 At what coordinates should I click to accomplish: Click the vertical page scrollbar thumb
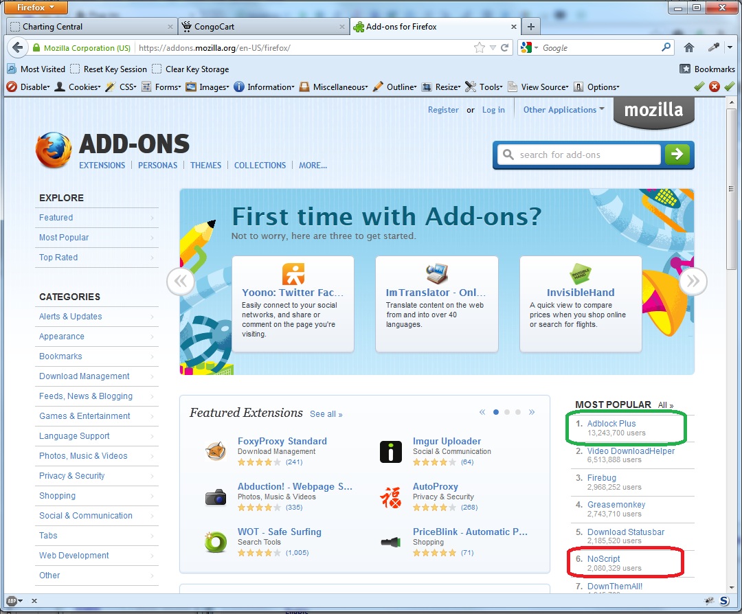tap(732, 190)
